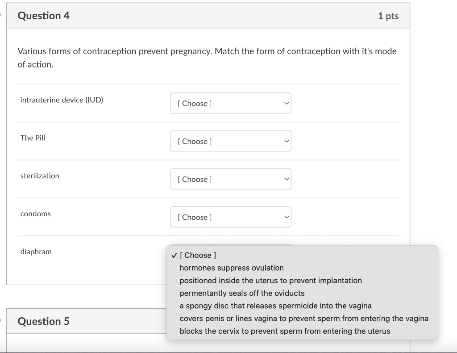Pick 'permentantly seals off the oviducts' option
The height and width of the screenshot is (353, 457).
242,293
